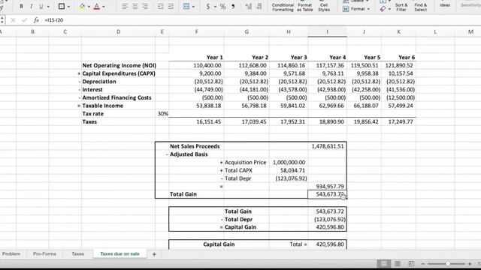Screen dimensions: 481x270
Task: Open underline style dropdown arrow
Action: (x=48, y=7)
